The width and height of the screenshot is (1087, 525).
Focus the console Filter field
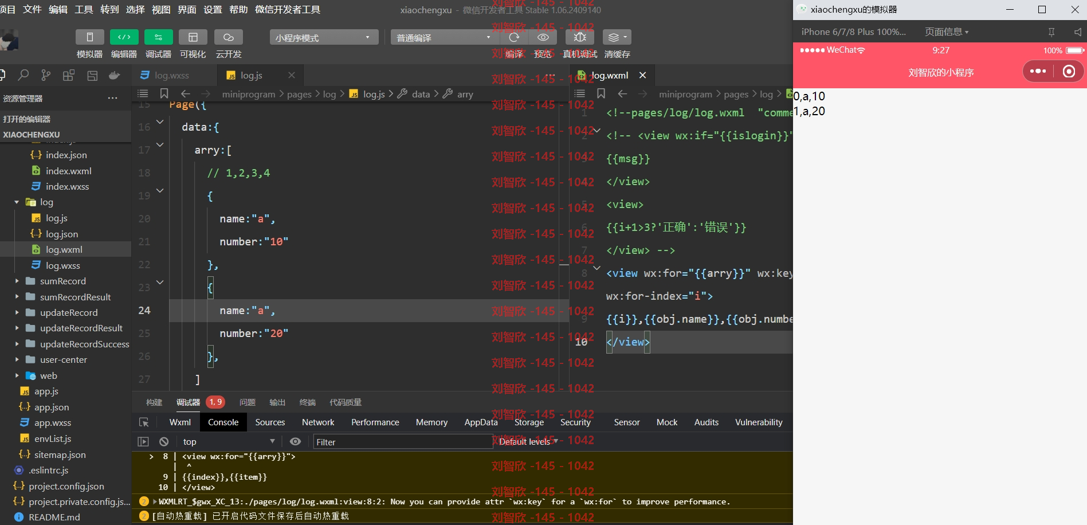(403, 442)
